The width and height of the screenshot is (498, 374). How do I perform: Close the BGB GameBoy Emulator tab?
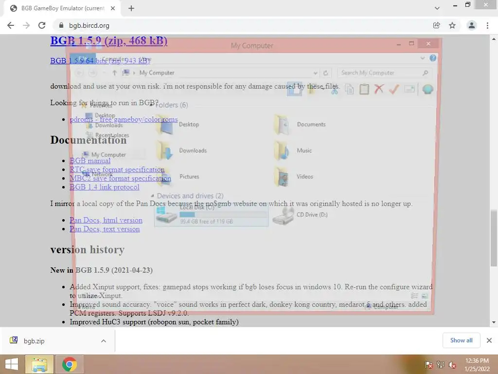113,8
